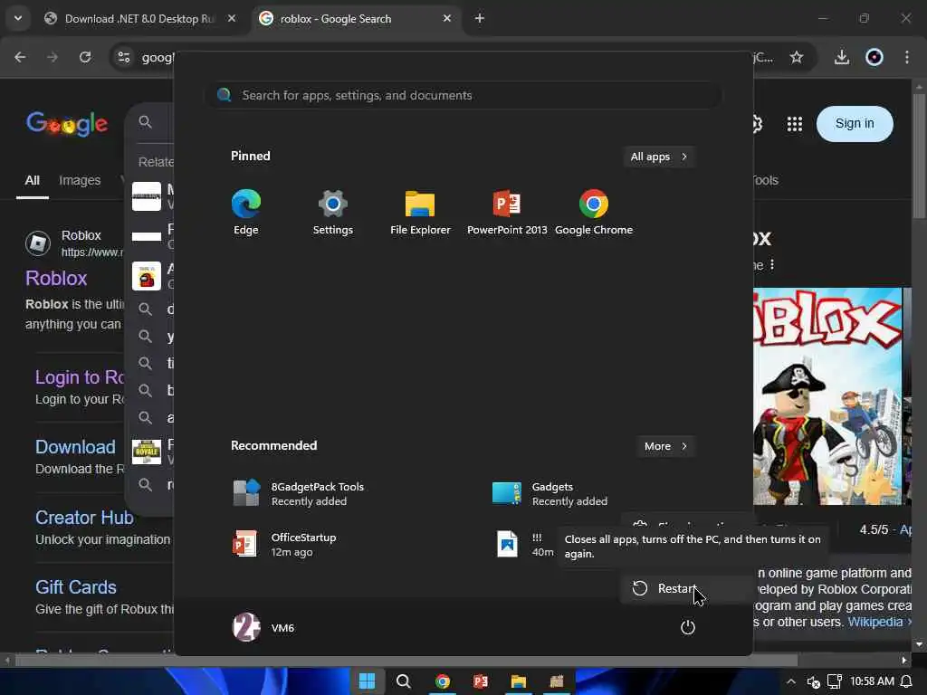Open the pinned Edge app
This screenshot has height=695, width=927.
pyautogui.click(x=246, y=212)
